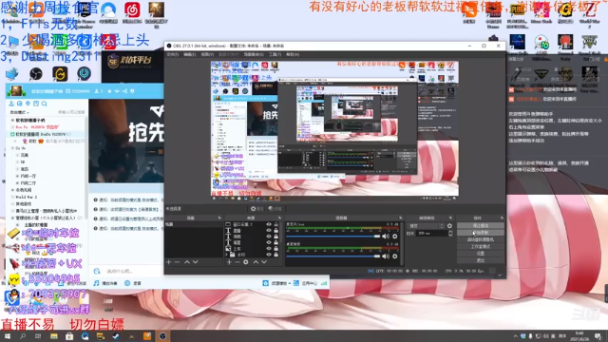This screenshot has width=608, height=342.
Task: Click the 退出 button in OBS
Action: point(481,260)
